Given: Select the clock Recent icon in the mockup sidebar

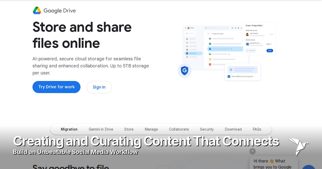Looking at the screenshot, I should (187, 57).
